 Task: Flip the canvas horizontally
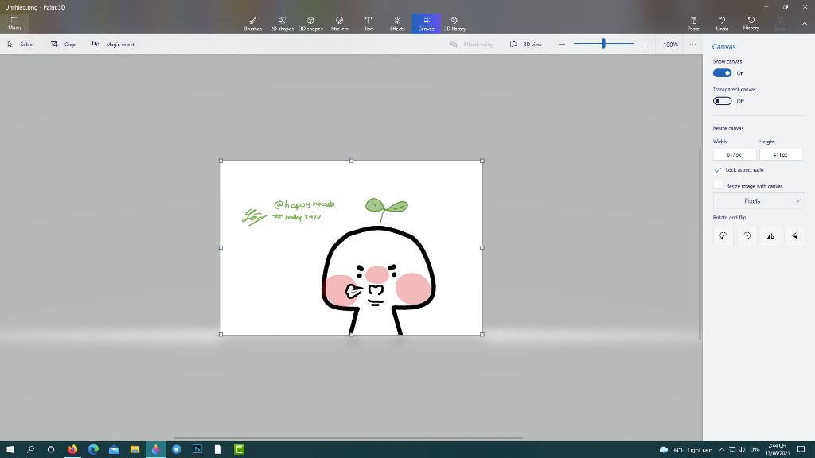tap(770, 235)
